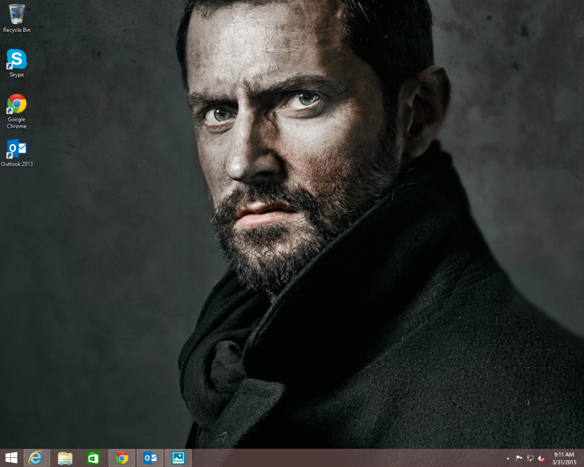
Task: Expand the hidden system tray icons
Action: click(508, 458)
